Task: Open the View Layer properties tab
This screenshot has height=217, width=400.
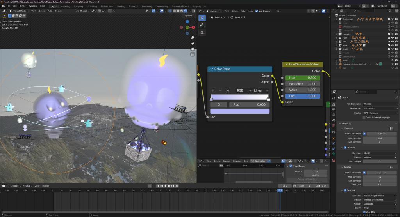Action: pyautogui.click(x=334, y=115)
